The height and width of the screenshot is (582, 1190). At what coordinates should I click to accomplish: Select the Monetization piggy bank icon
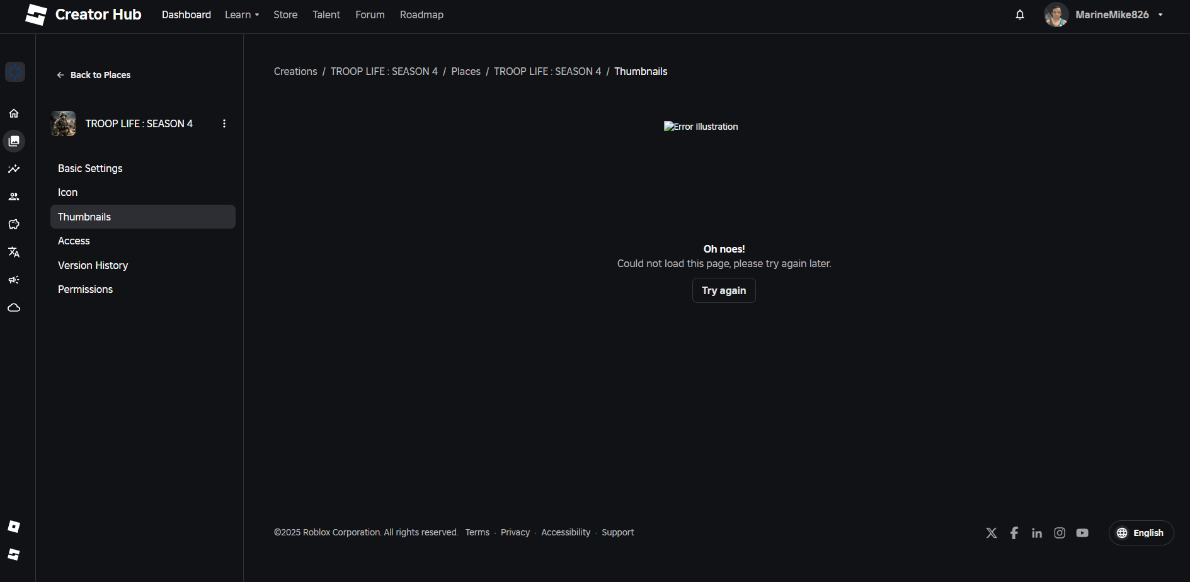(x=14, y=224)
